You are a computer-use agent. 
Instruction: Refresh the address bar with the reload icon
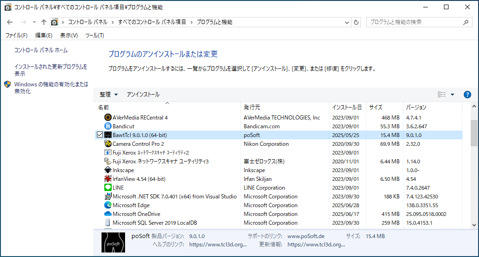(x=356, y=22)
